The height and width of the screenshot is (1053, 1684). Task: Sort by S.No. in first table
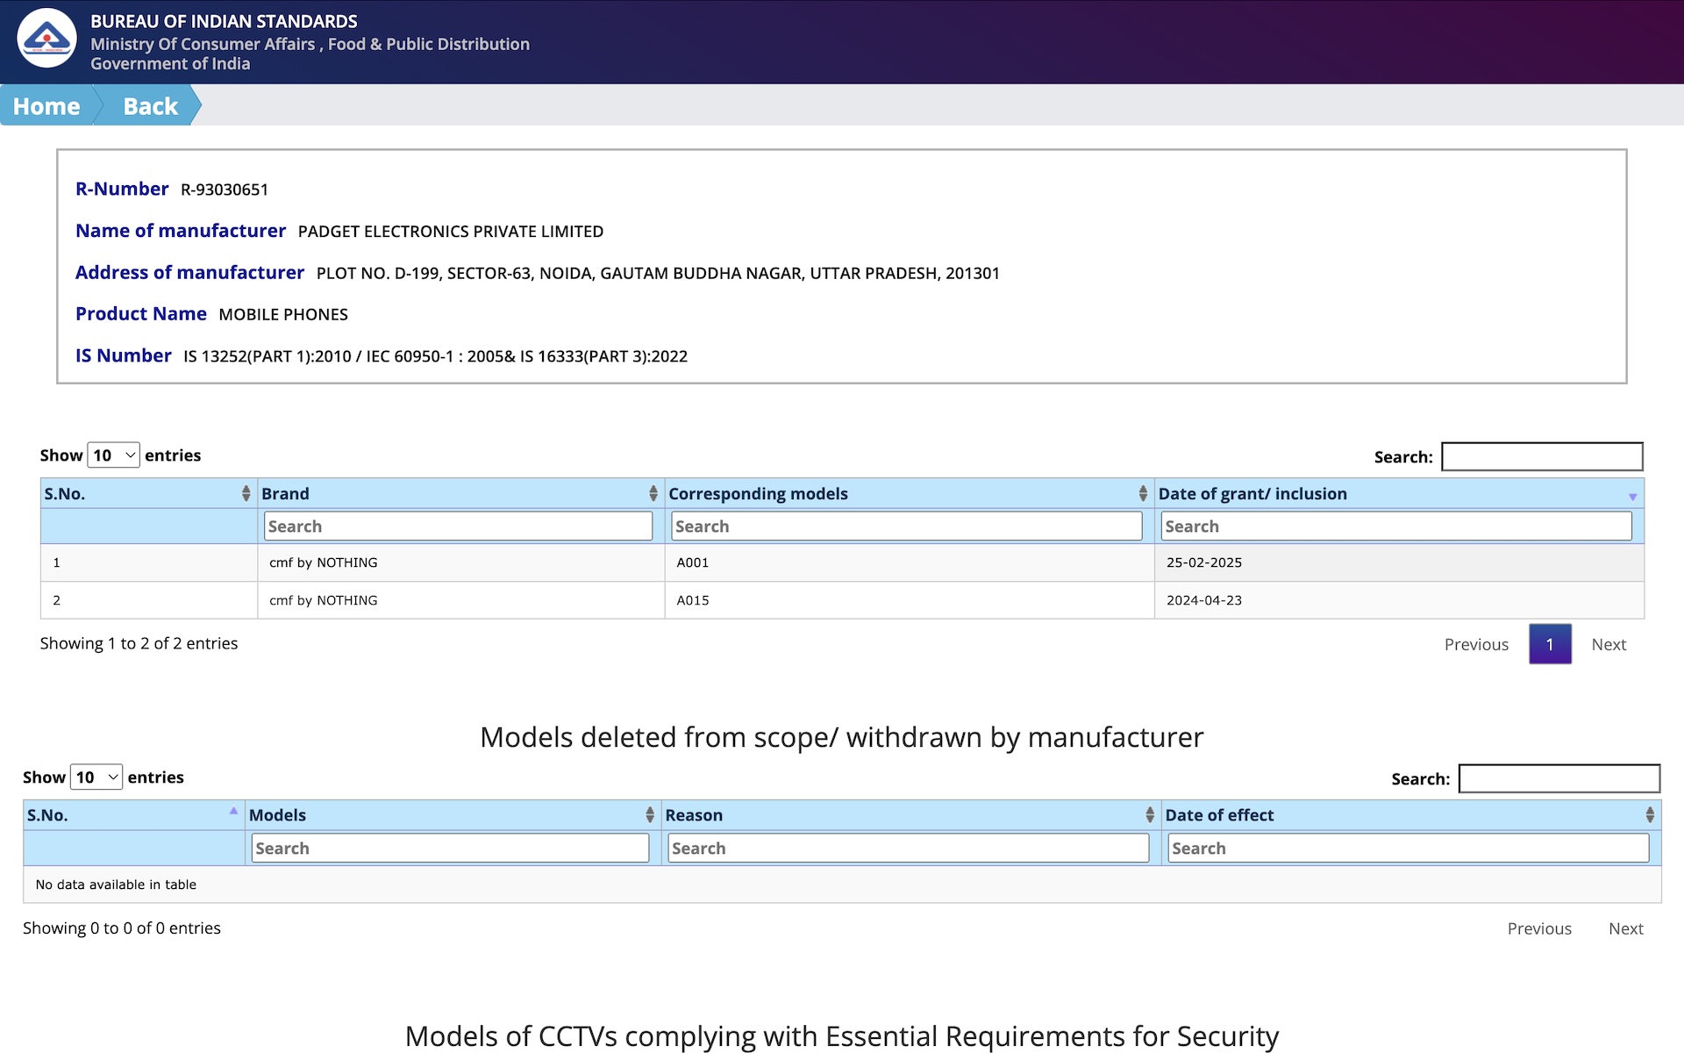[246, 493]
